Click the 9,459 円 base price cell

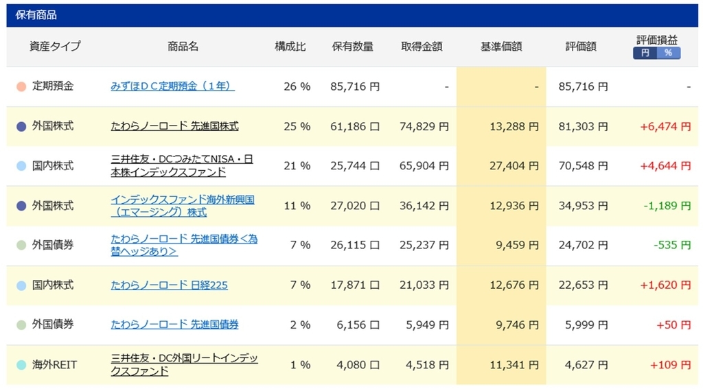(517, 245)
